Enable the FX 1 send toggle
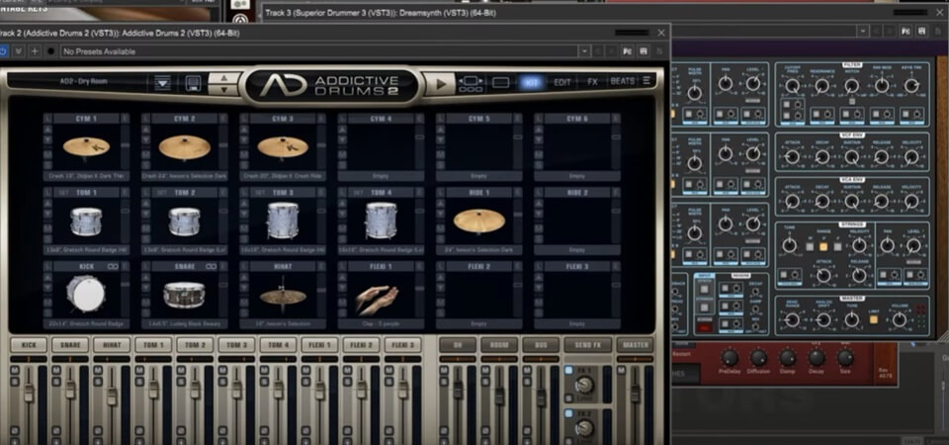This screenshot has width=949, height=445. (568, 370)
